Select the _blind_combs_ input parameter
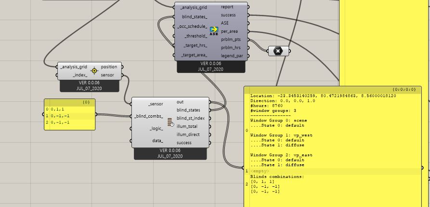Image resolution: width=430 pixels, height=207 pixels. 149,116
